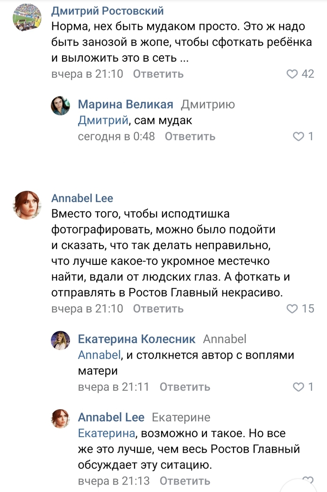Like Екатерина Колесник's reply heart

click(x=298, y=387)
